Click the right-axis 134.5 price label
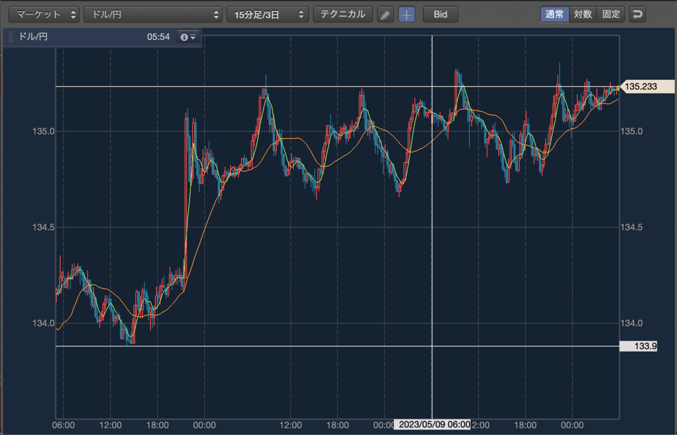The width and height of the screenshot is (677, 435). pos(631,227)
